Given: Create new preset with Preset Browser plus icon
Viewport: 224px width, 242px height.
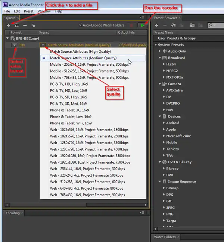Looking at the screenshot, I should pyautogui.click(x=156, y=25).
